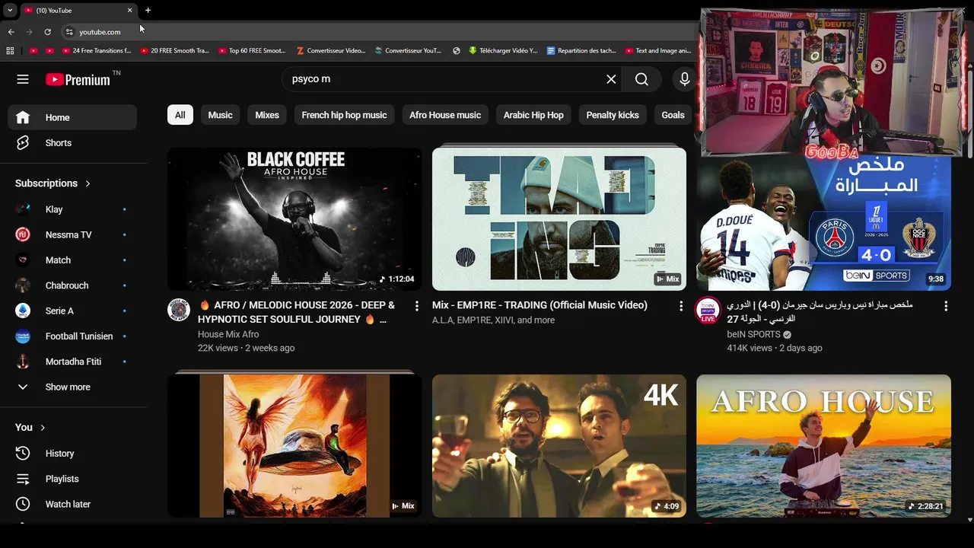Open Playlists in the sidebar
974x548 pixels.
(x=72, y=479)
